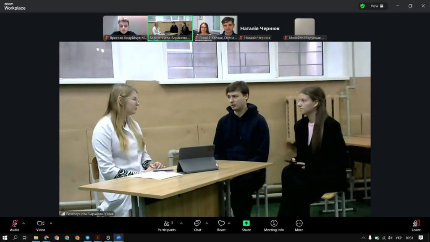This screenshot has height=242, width=430.
Task: Expand audio options arrow beside Audio
Action: [24, 223]
